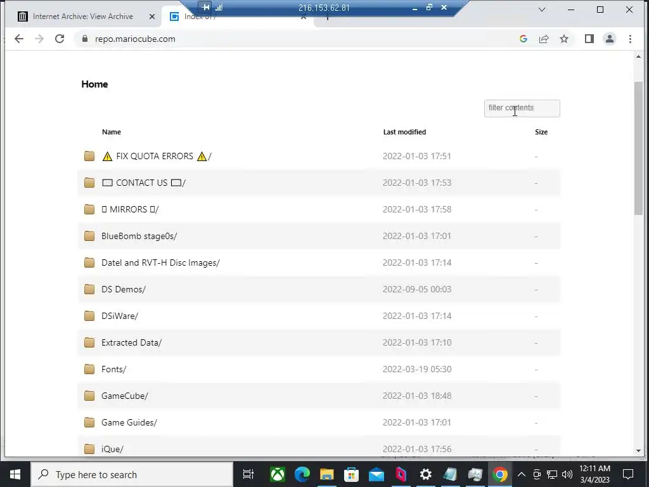Click the Last modified column header
649x487 pixels.
[404, 132]
